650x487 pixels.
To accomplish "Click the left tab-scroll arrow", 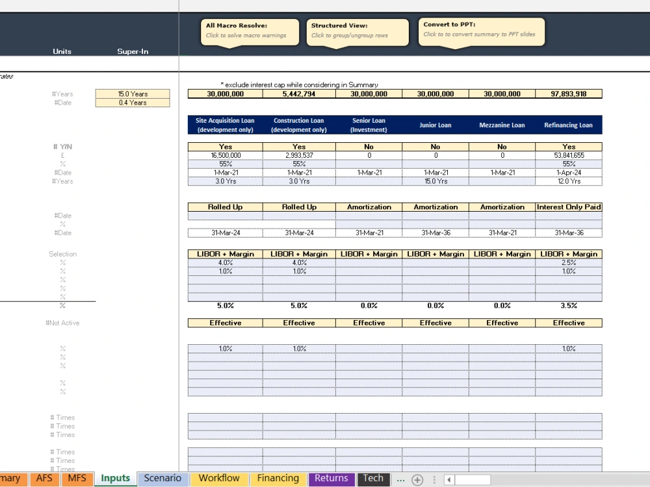I will click(448, 479).
